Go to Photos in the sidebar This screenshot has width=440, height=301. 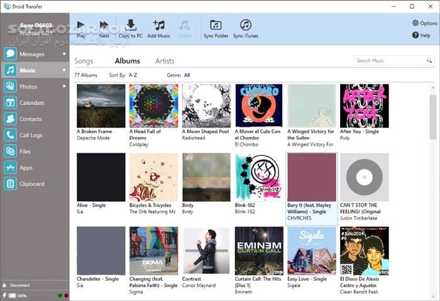pos(28,87)
